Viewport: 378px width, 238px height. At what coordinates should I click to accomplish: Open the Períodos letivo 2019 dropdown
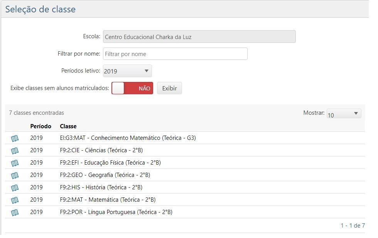127,71
